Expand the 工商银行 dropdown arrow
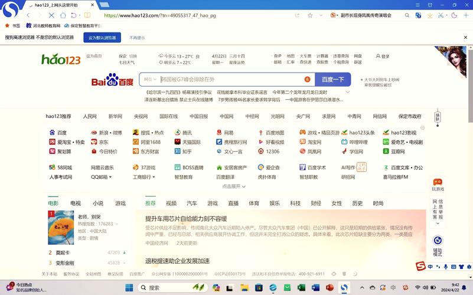The width and height of the screenshot is (473, 295). point(154,177)
